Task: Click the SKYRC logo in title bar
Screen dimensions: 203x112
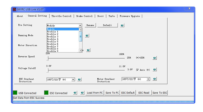Action: [x=14, y=9]
